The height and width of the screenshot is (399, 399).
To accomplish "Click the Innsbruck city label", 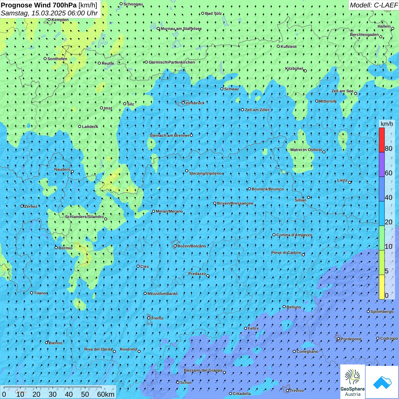I will point(195,103).
